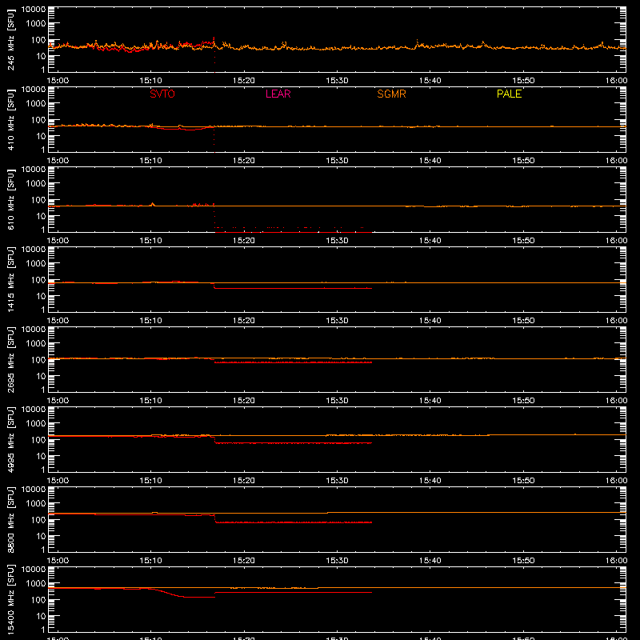Select the 245 MHz [SFU] axis label
Viewport: 640px width, 640px height.
[x=10, y=39]
